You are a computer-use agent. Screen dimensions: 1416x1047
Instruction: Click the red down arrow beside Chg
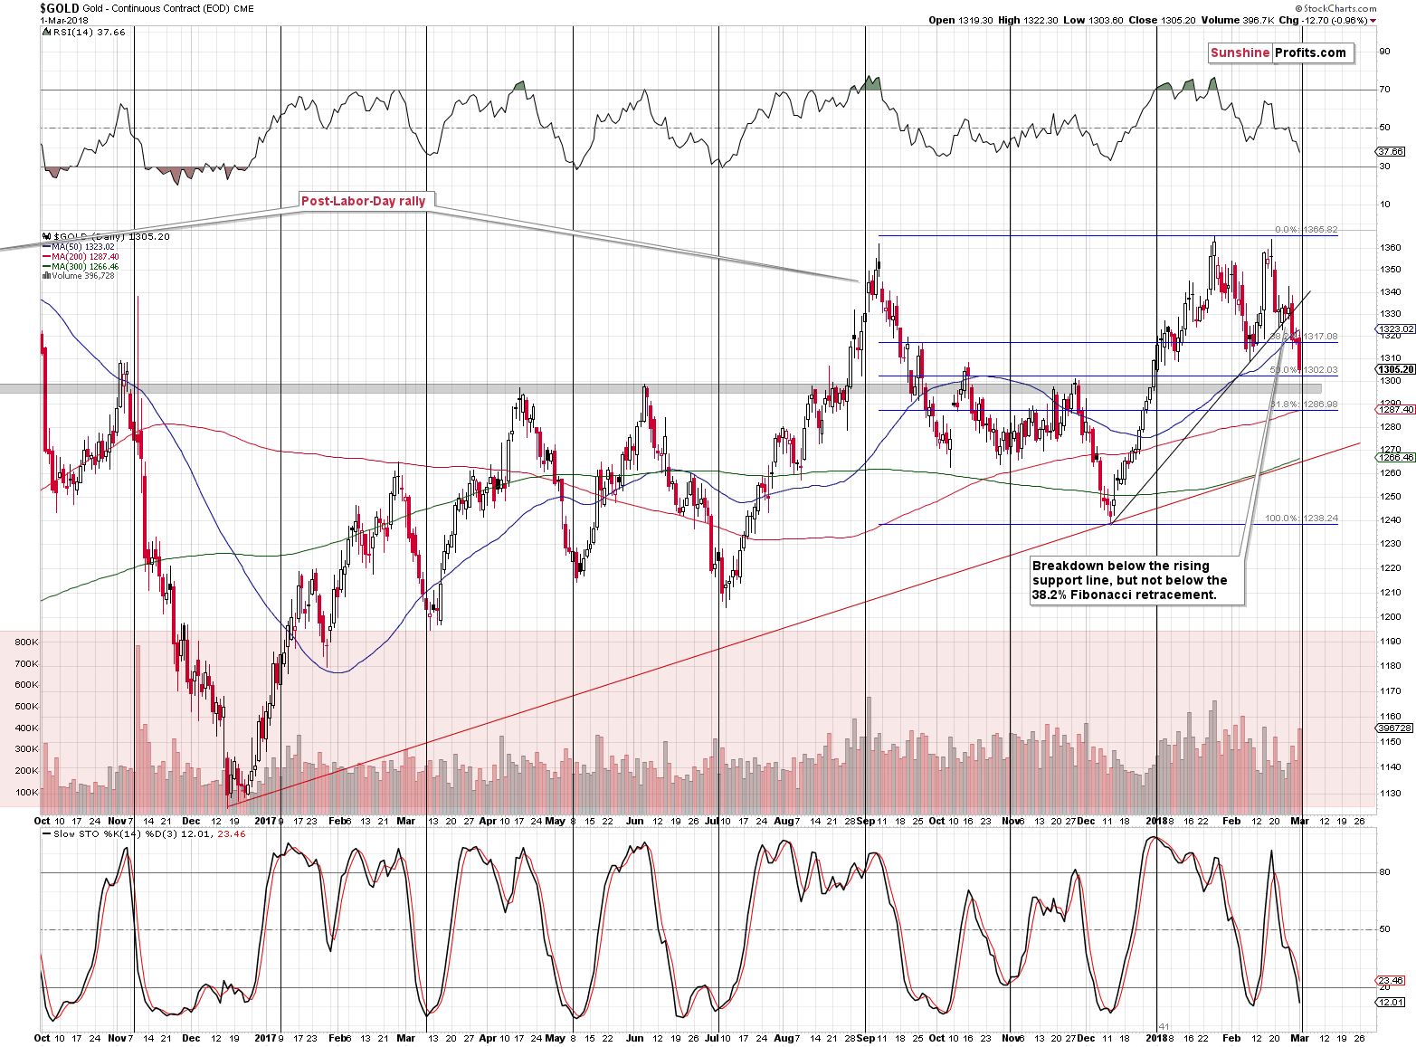[1373, 21]
